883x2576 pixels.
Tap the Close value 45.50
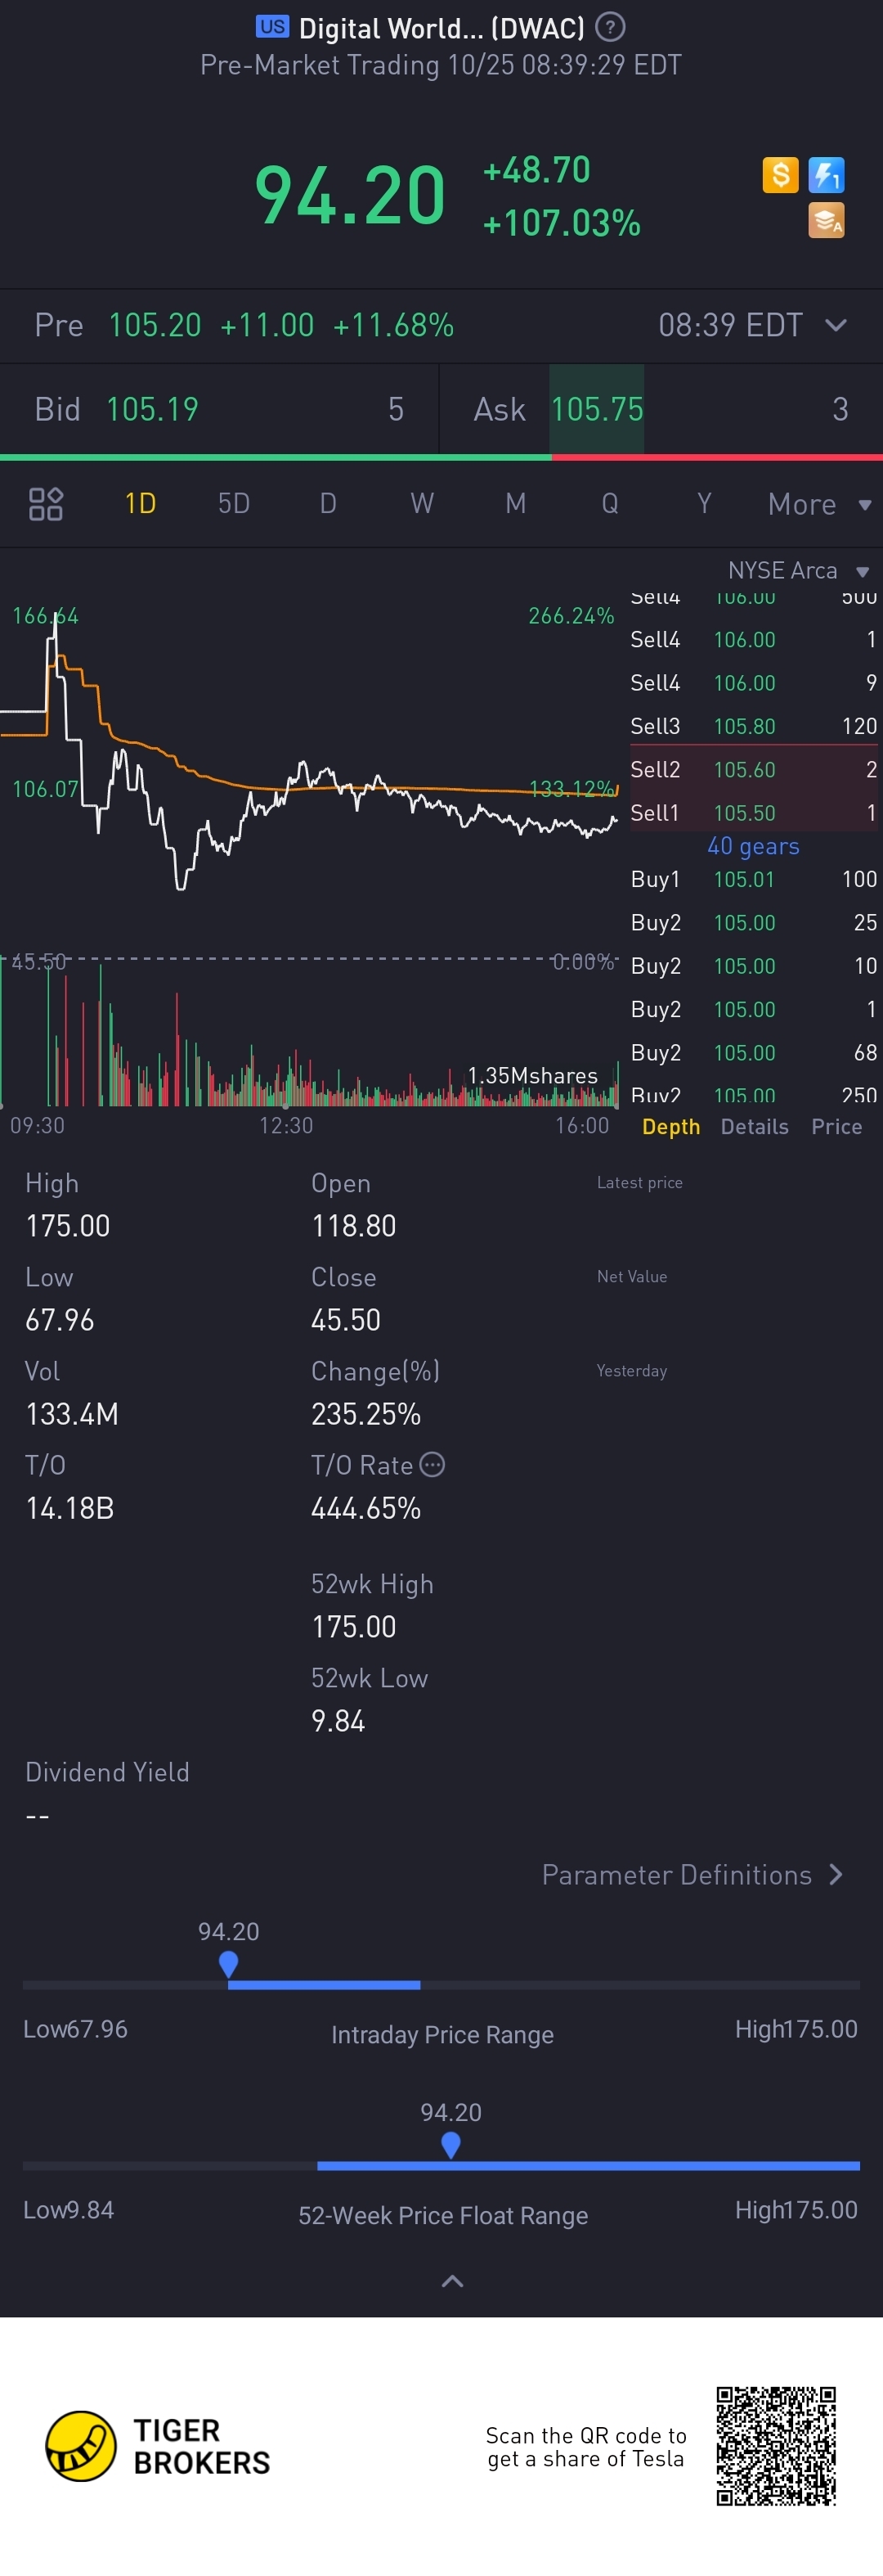pyautogui.click(x=346, y=1320)
